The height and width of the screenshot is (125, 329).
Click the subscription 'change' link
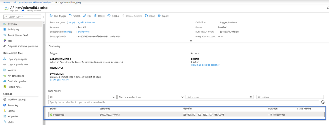click(x=68, y=32)
